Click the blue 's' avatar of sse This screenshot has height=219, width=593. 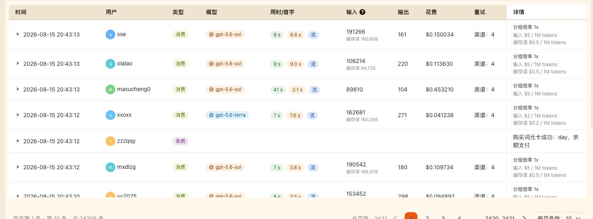tap(110, 34)
